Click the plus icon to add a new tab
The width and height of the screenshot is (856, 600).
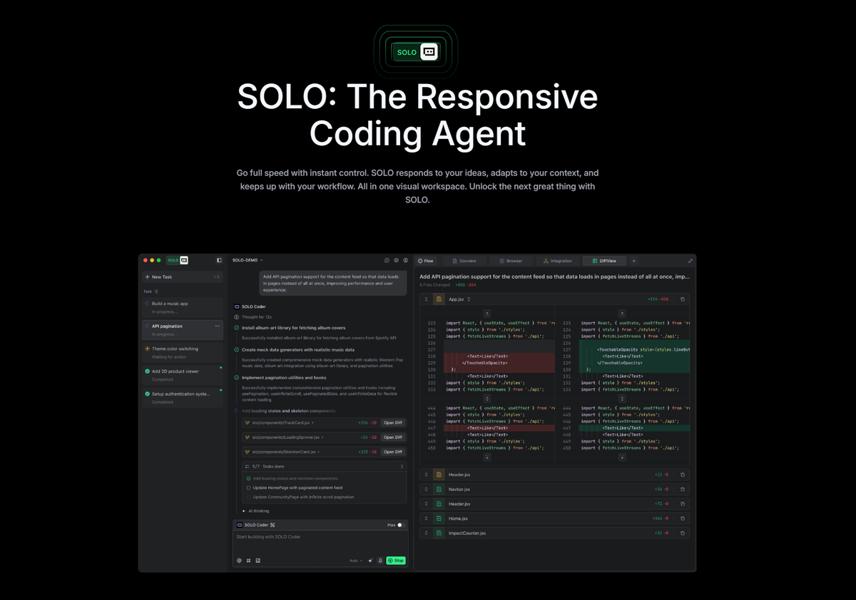633,261
